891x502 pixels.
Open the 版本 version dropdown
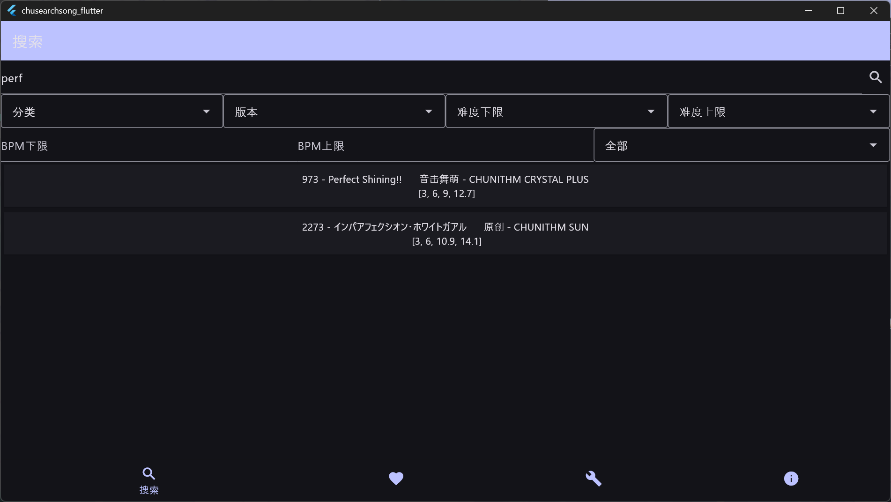click(x=334, y=112)
